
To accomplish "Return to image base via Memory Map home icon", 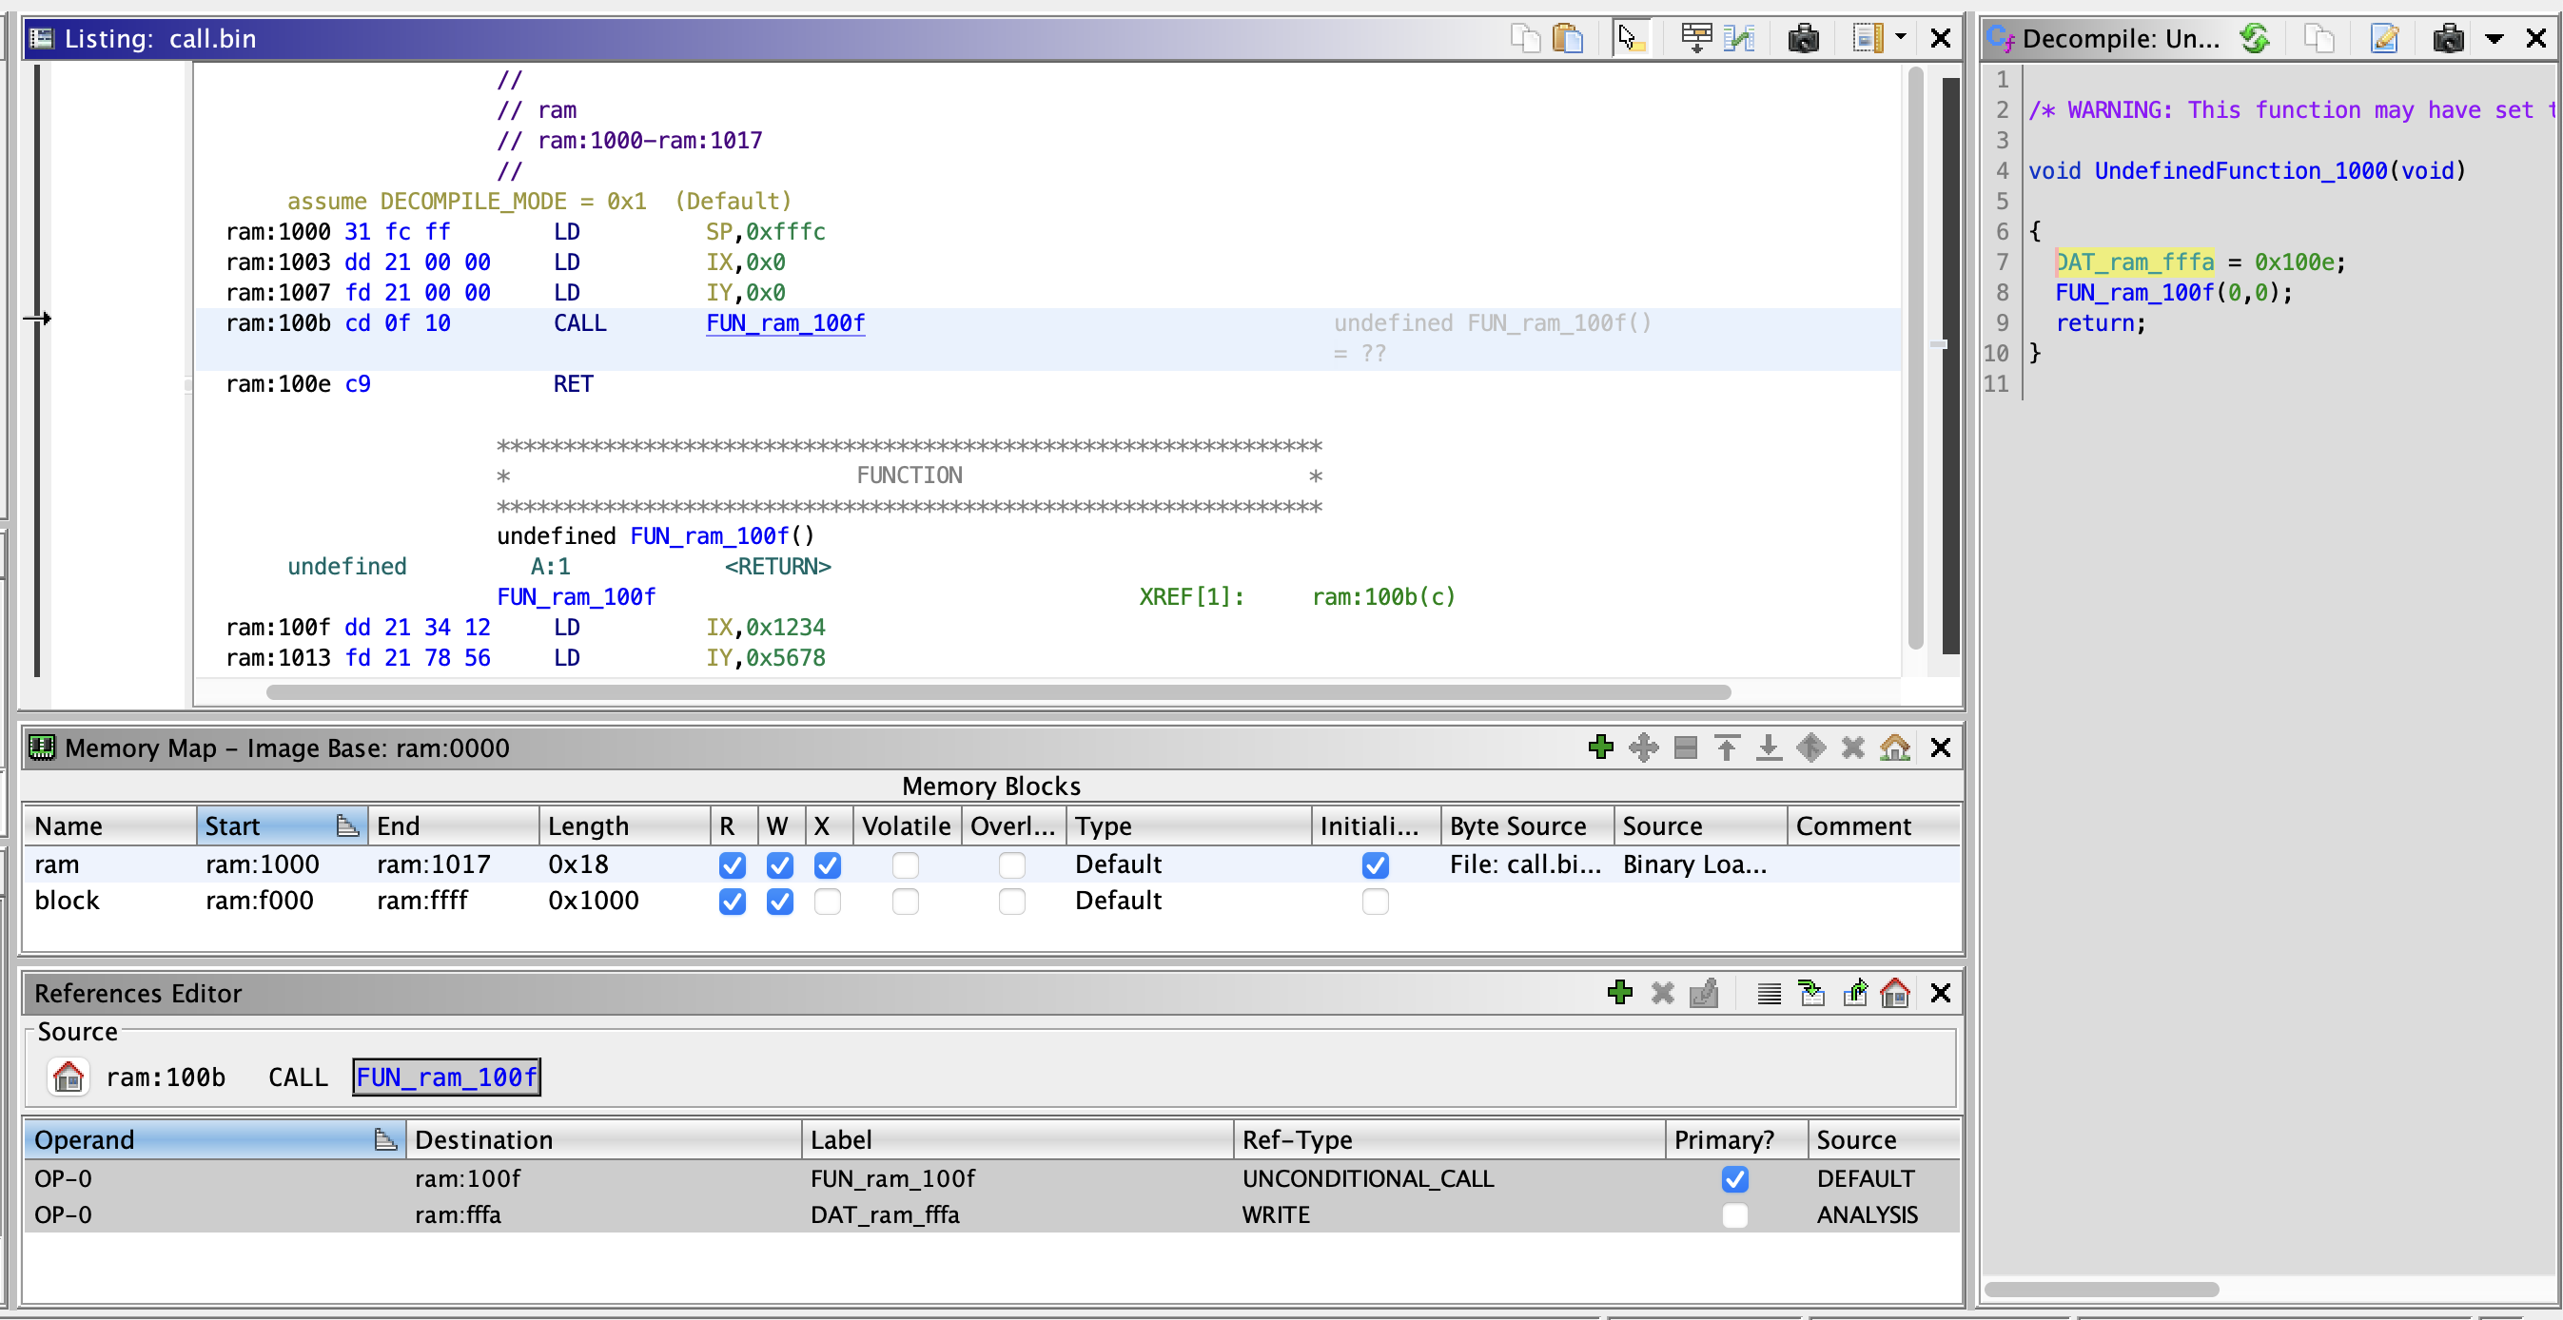I will point(1894,748).
